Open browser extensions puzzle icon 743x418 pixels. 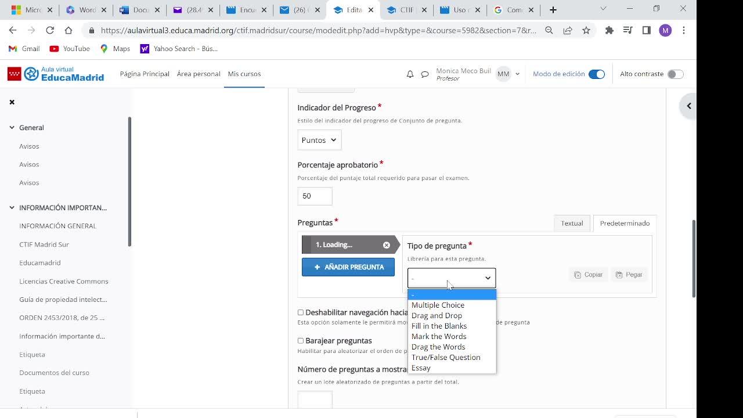[609, 30]
